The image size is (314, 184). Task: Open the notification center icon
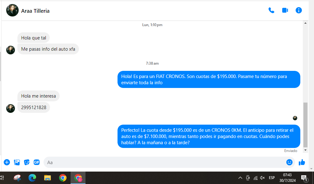(x=304, y=178)
